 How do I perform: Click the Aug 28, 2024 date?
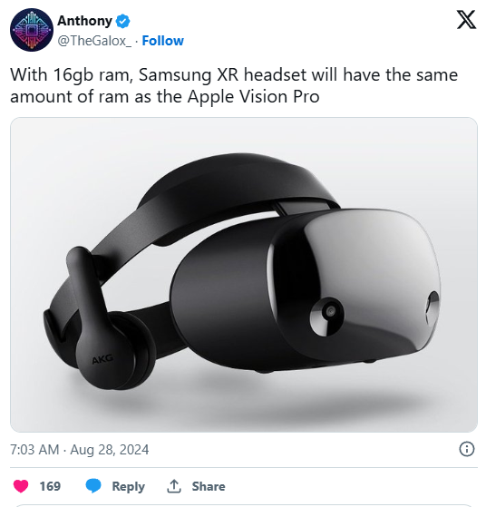[110, 450]
